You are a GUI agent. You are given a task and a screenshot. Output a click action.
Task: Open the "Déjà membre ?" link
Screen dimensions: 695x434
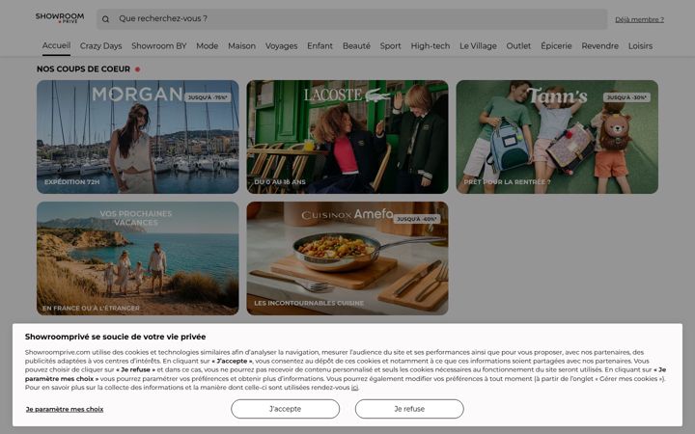(639, 19)
